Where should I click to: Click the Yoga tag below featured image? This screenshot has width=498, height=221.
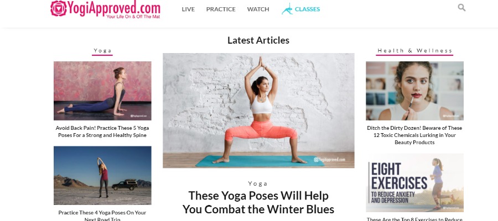point(258,183)
